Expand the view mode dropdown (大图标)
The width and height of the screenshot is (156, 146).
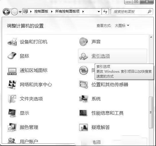click(122, 25)
